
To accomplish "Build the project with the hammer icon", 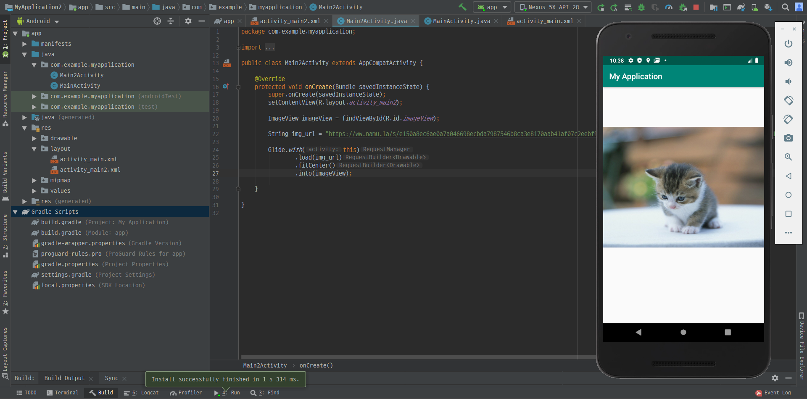I will click(462, 7).
